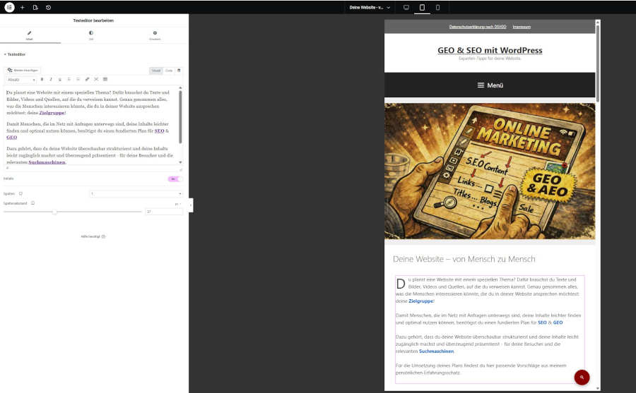Toggle the Initiale drop cap switch
The height and width of the screenshot is (393, 636).
pos(175,179)
